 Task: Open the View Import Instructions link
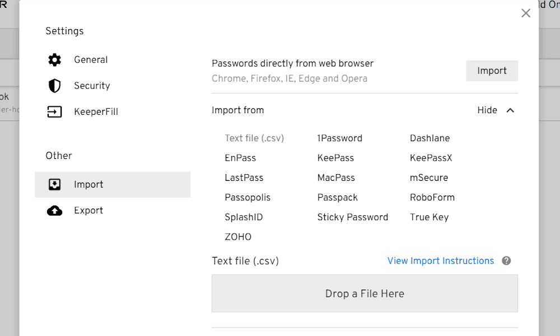tap(441, 260)
